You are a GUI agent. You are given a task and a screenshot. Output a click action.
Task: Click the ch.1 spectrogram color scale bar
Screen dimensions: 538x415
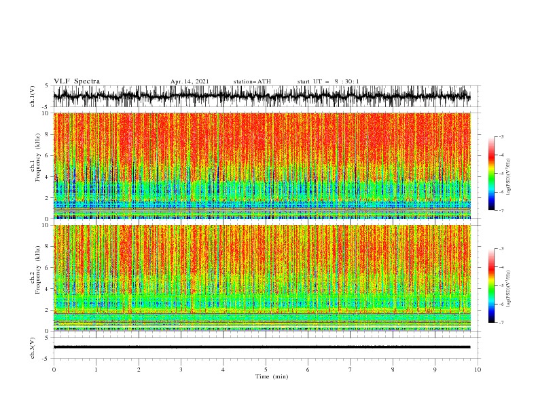pos(491,174)
